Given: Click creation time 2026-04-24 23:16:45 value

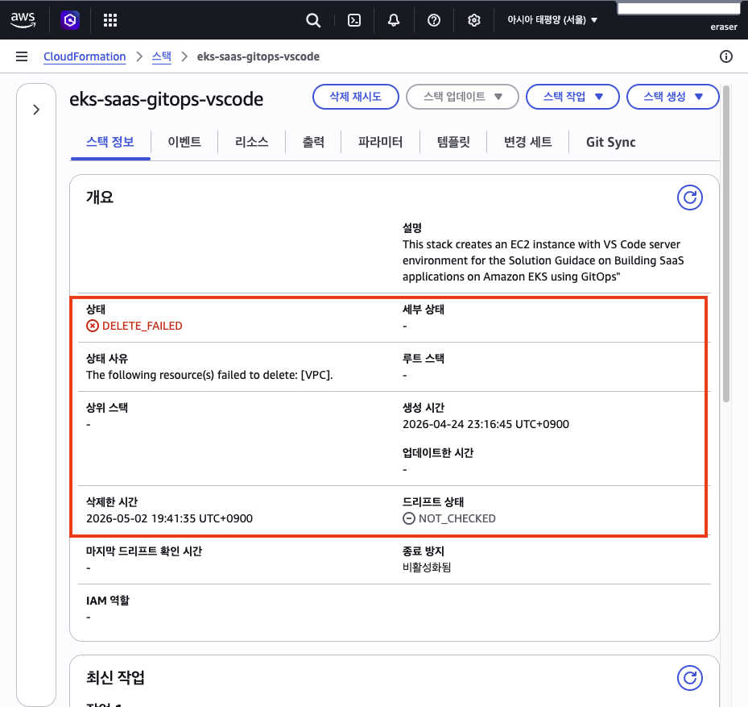Looking at the screenshot, I should point(486,424).
